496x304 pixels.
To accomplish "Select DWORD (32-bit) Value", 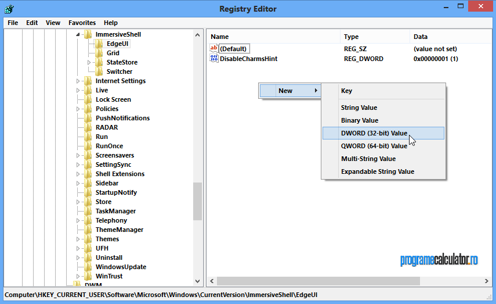I will coord(383,133).
